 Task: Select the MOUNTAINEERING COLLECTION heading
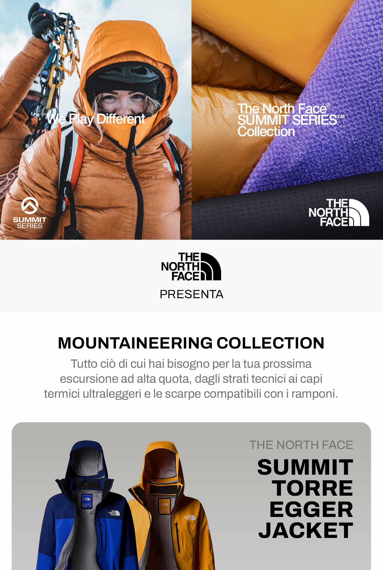(191, 343)
